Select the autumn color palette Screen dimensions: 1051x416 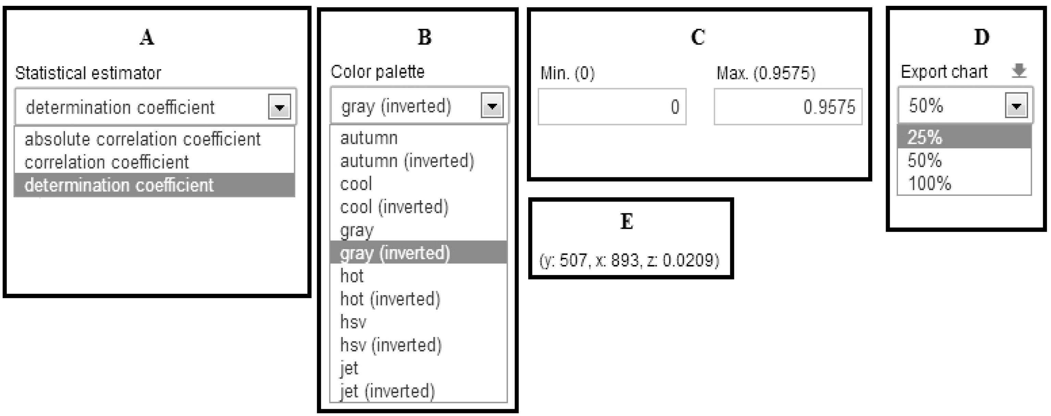coord(368,138)
